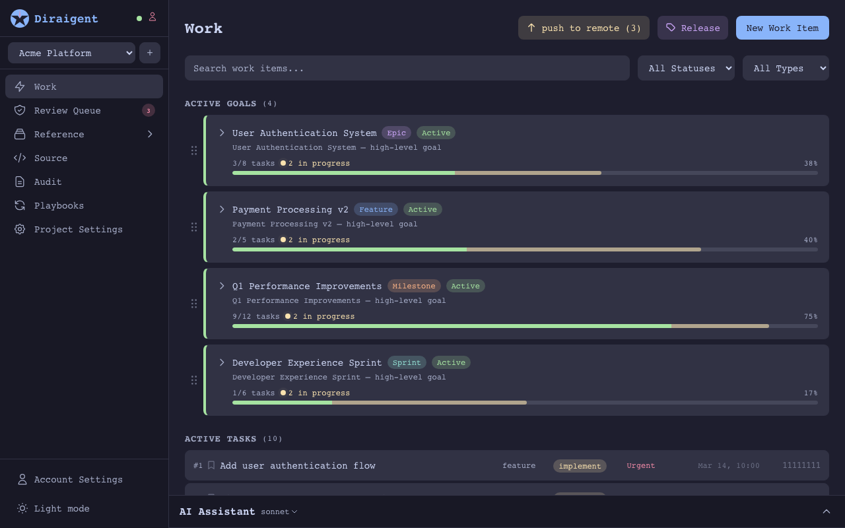Screen dimensions: 845x528
Task: Click the user profile icon in header
Action: 152,17
